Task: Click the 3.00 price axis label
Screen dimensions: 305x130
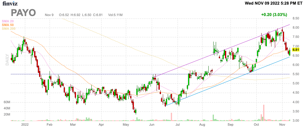Action: tap(296, 121)
